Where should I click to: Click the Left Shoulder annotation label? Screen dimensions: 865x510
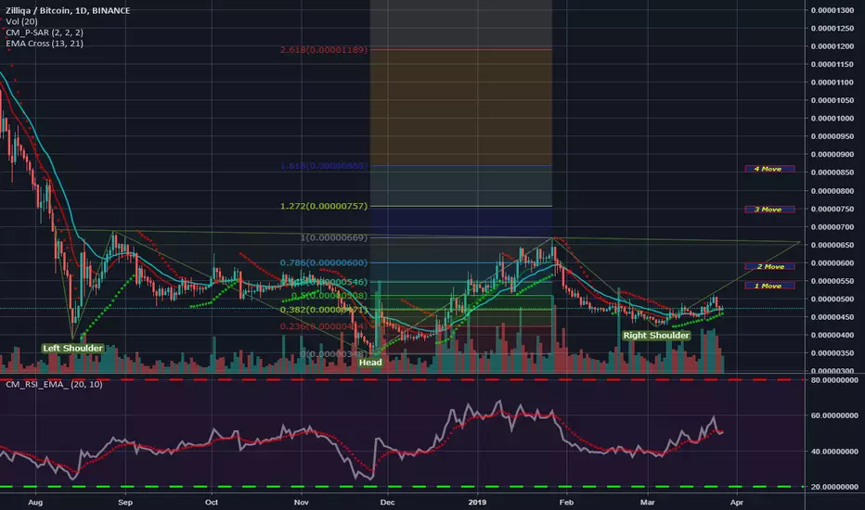(72, 348)
